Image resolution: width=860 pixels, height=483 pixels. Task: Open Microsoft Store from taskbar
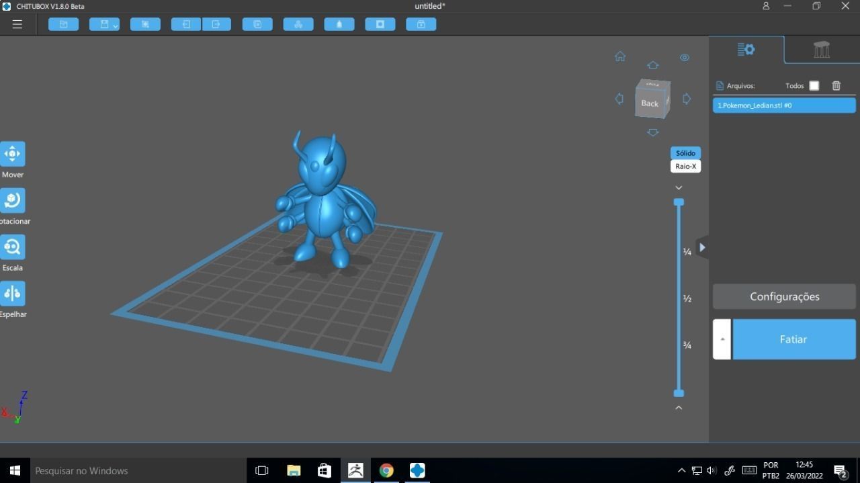pos(325,470)
